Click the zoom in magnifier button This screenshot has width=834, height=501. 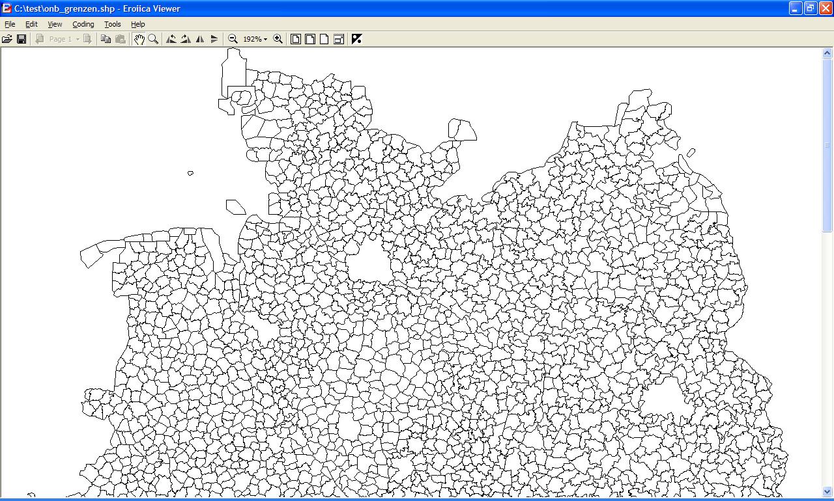point(278,39)
